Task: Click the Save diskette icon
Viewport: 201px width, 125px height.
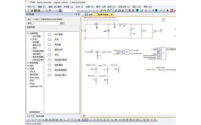Action: [x=35, y=11]
